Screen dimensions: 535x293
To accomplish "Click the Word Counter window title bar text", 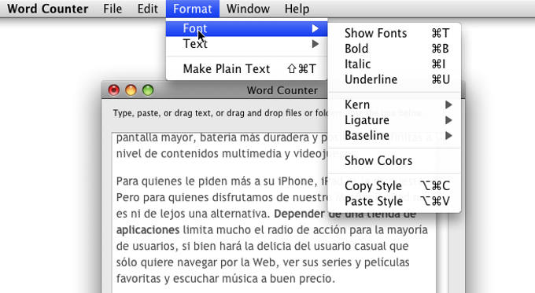I will 282,90.
